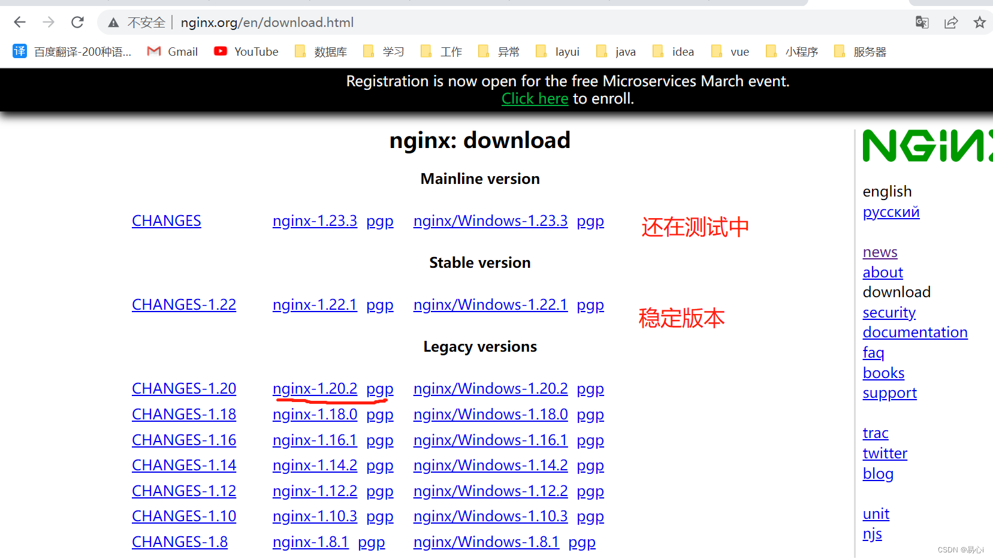
Task: Click the not-secure warning icon
Action: 113,23
